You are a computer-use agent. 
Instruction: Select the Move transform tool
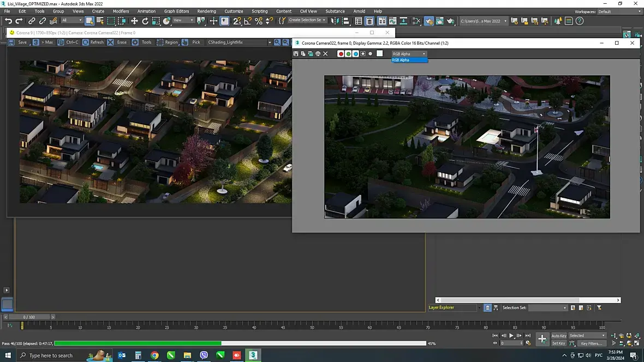coord(134,21)
